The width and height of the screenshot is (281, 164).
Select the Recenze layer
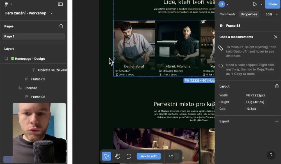[x=31, y=88]
